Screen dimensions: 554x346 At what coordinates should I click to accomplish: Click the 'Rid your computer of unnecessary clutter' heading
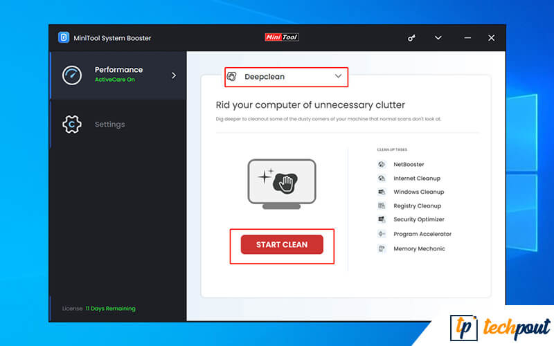310,105
